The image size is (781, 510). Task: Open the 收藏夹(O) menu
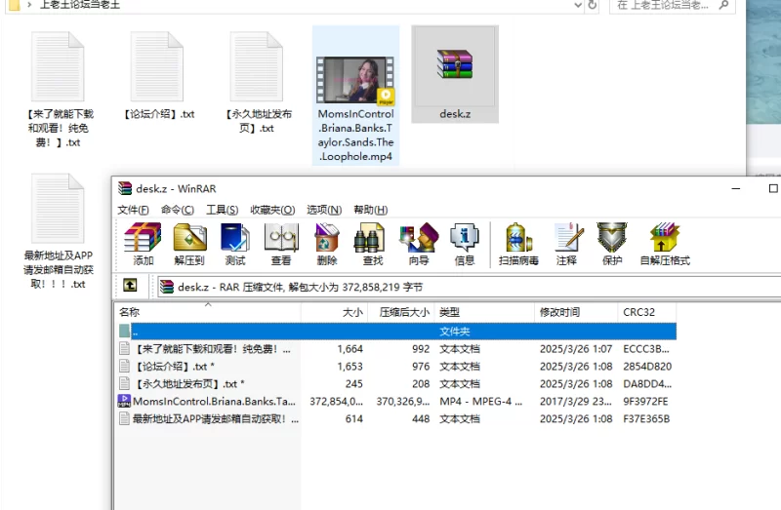[272, 210]
